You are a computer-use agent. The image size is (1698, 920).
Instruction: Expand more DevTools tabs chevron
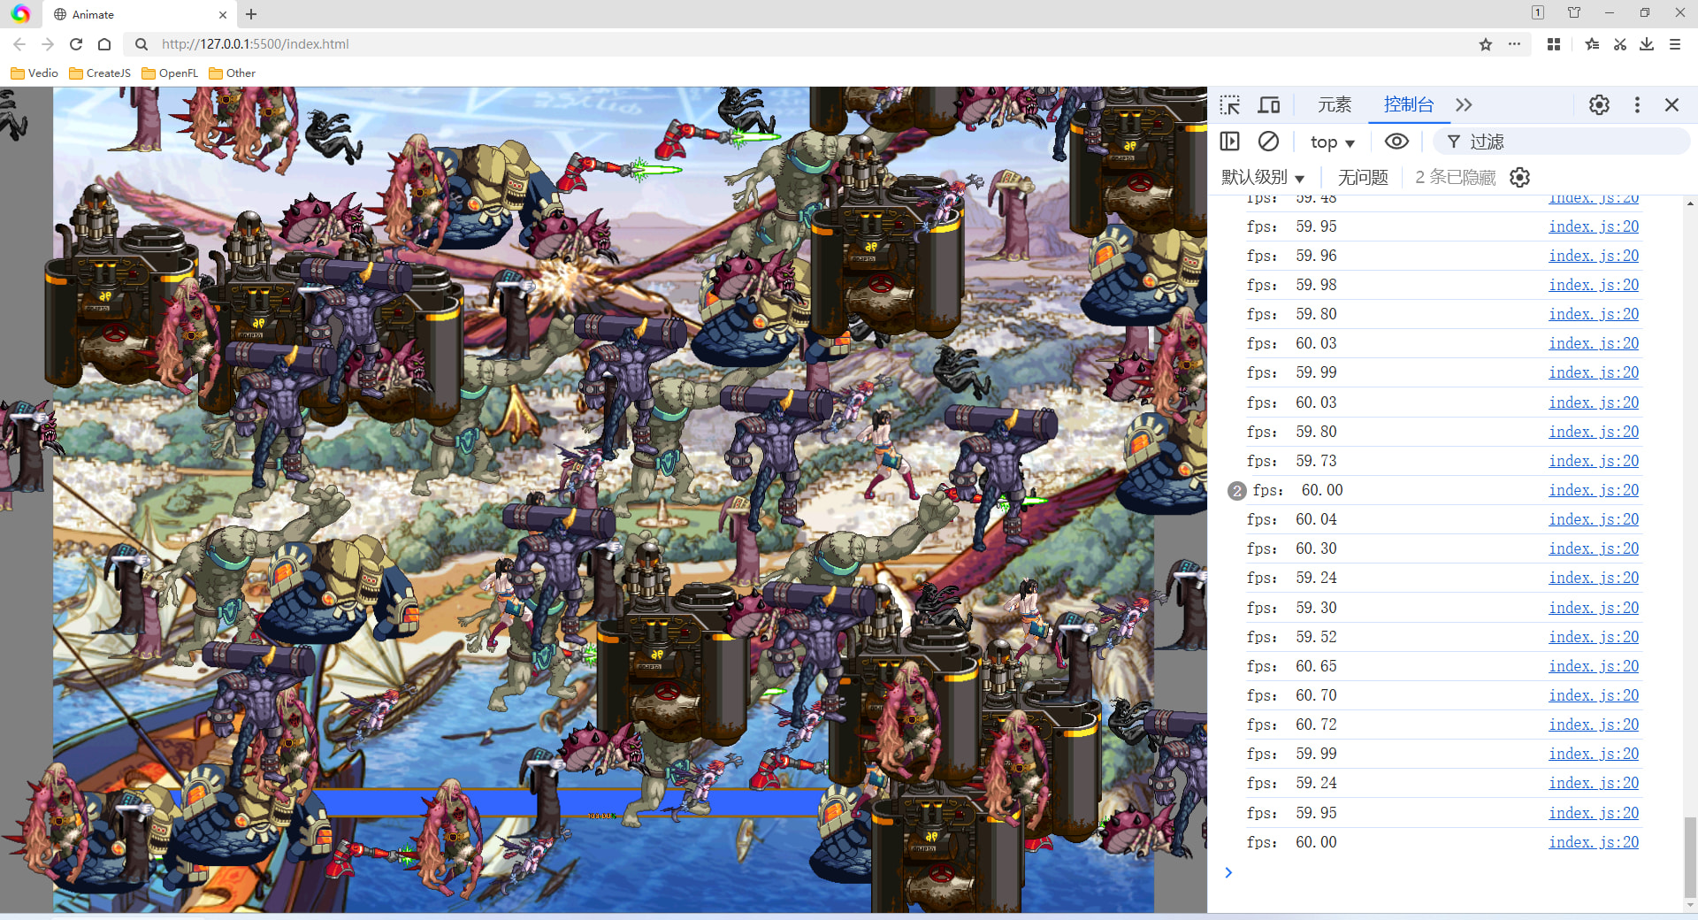pyautogui.click(x=1464, y=105)
